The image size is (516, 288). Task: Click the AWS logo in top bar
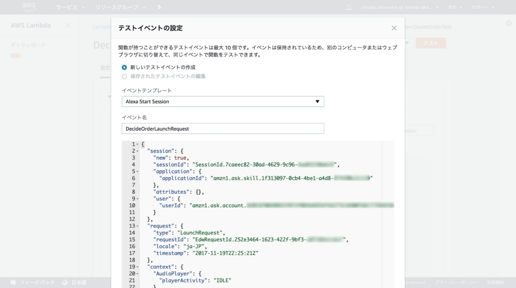(x=29, y=7)
